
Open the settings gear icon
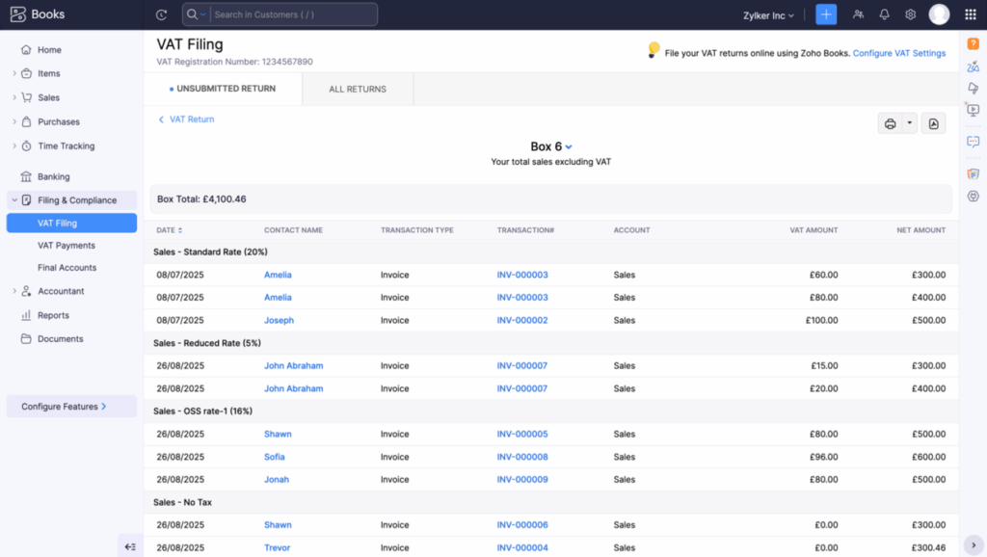point(910,14)
